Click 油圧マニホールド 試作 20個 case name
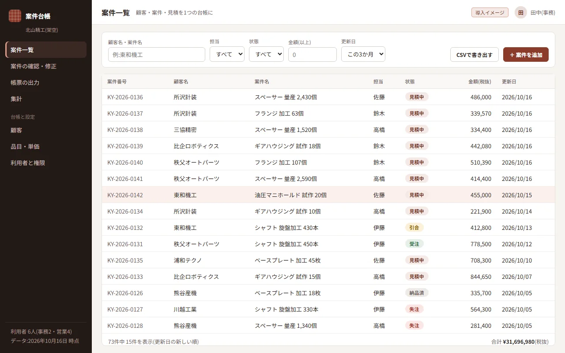 pos(290,195)
